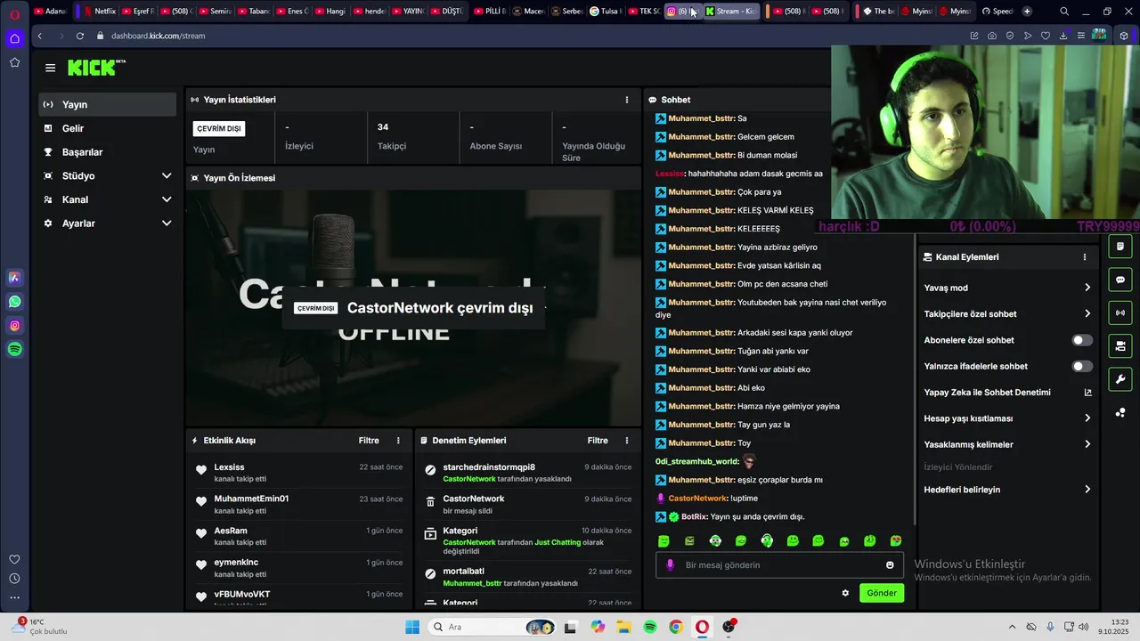Open File Explorer from the taskbar

point(623,627)
